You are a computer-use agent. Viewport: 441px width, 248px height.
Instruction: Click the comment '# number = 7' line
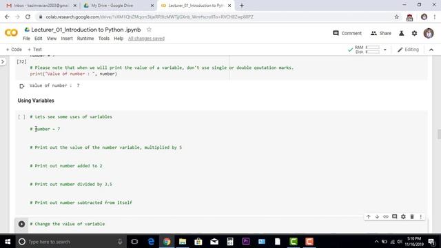[45, 129]
